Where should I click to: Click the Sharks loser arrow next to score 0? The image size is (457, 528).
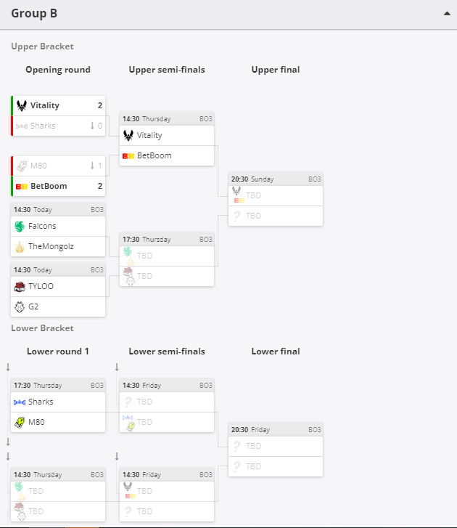coord(92,126)
